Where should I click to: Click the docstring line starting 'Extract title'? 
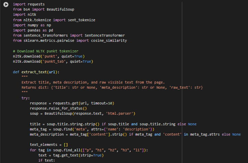pos(93,83)
